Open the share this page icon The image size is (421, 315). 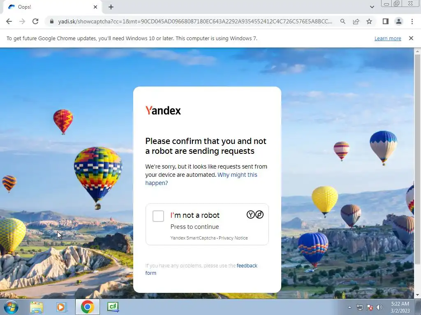[x=356, y=21]
